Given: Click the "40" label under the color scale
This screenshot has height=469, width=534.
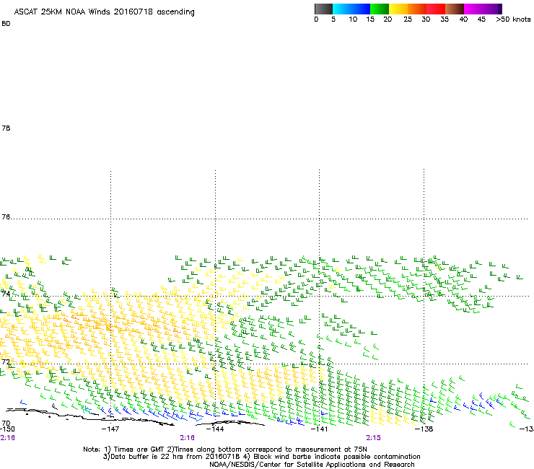Looking at the screenshot, I should (x=463, y=19).
